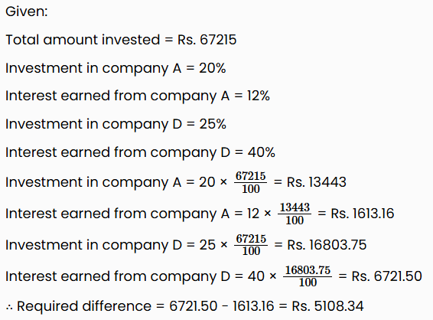Click the result Rs. 6721.50 for company D
433x320 pixels.
point(386,276)
